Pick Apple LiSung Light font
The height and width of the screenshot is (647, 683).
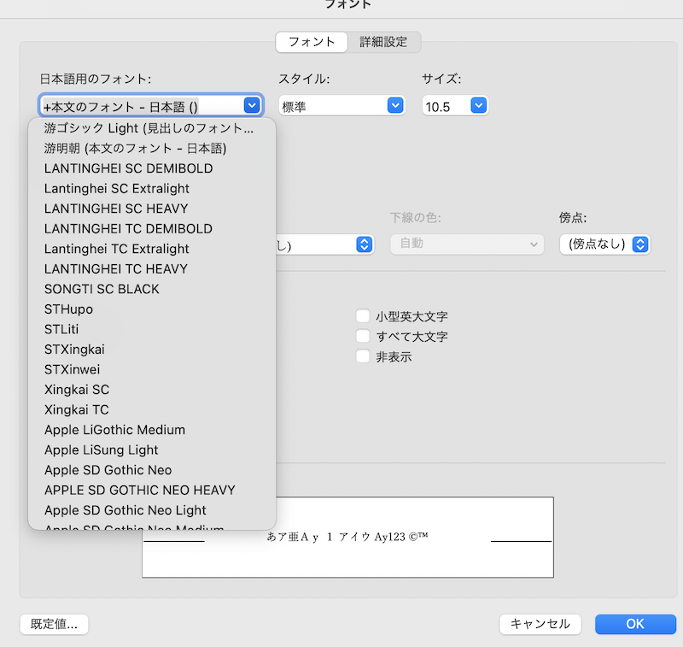pyautogui.click(x=152, y=450)
